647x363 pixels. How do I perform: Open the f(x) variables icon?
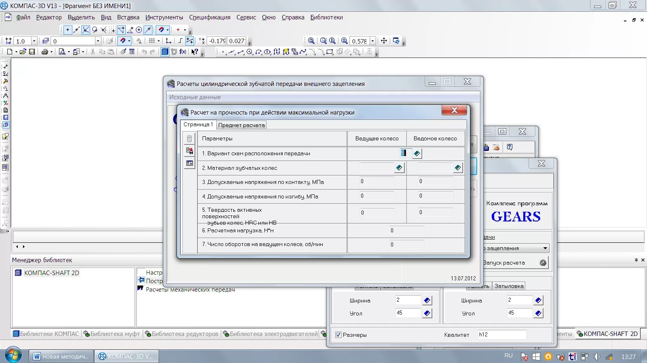click(x=183, y=52)
